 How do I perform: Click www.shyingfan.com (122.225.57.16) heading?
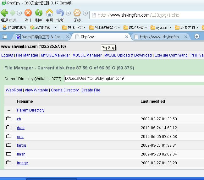click(x=33, y=46)
